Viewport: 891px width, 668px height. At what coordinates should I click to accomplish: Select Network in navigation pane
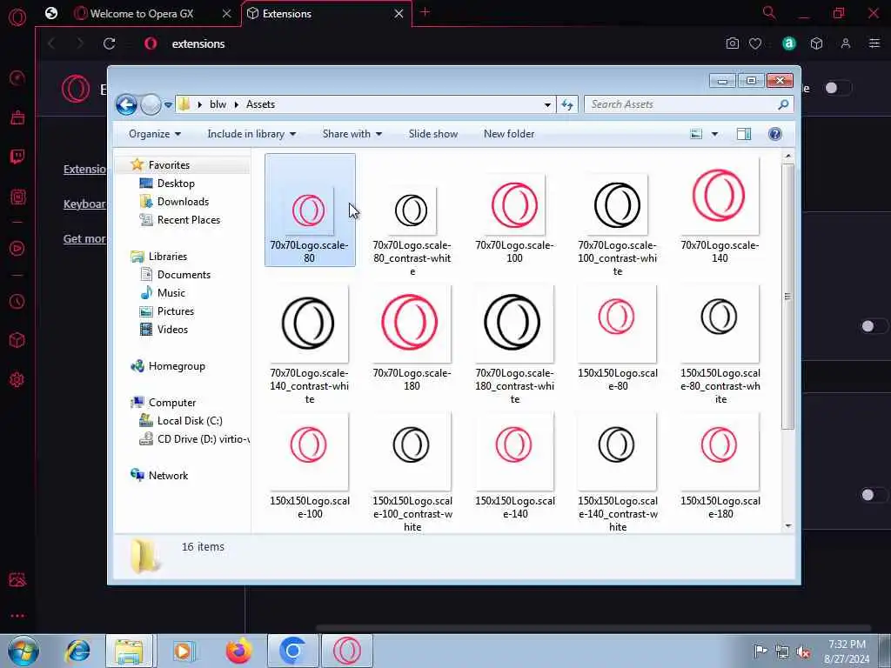168,476
